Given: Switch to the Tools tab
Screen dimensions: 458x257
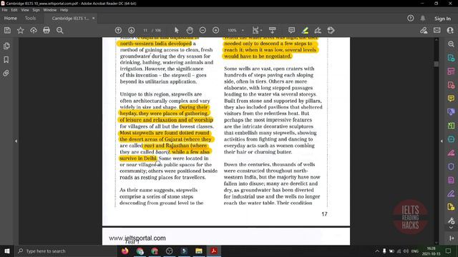Looking at the screenshot, I should coord(30,18).
